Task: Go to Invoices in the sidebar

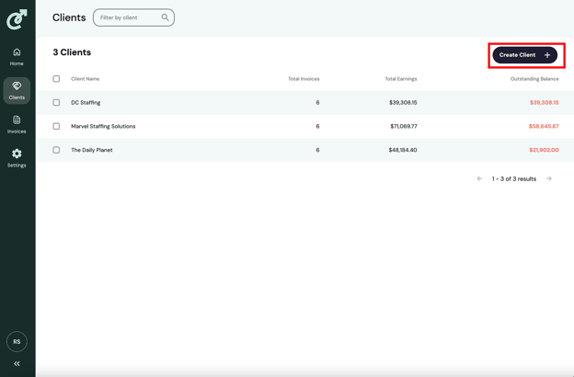Action: coord(17,124)
